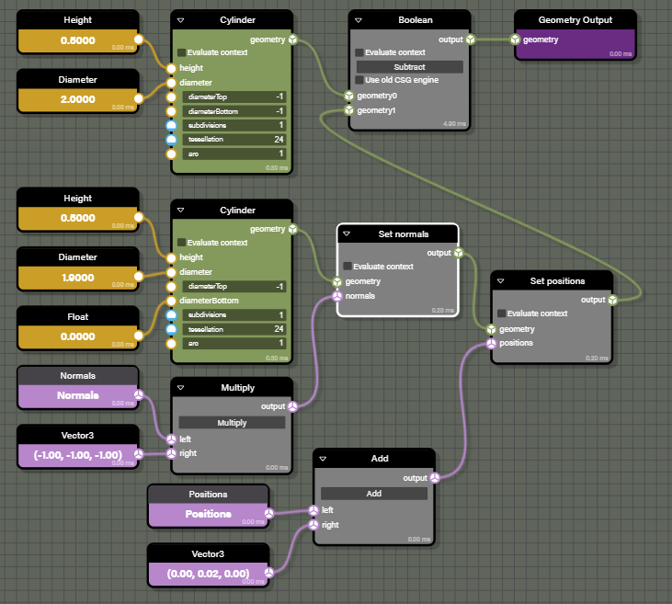Click the Boolean geometry0 input port
The image size is (672, 604).
pos(349,96)
